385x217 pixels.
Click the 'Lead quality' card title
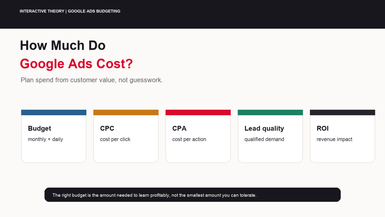[264, 128]
